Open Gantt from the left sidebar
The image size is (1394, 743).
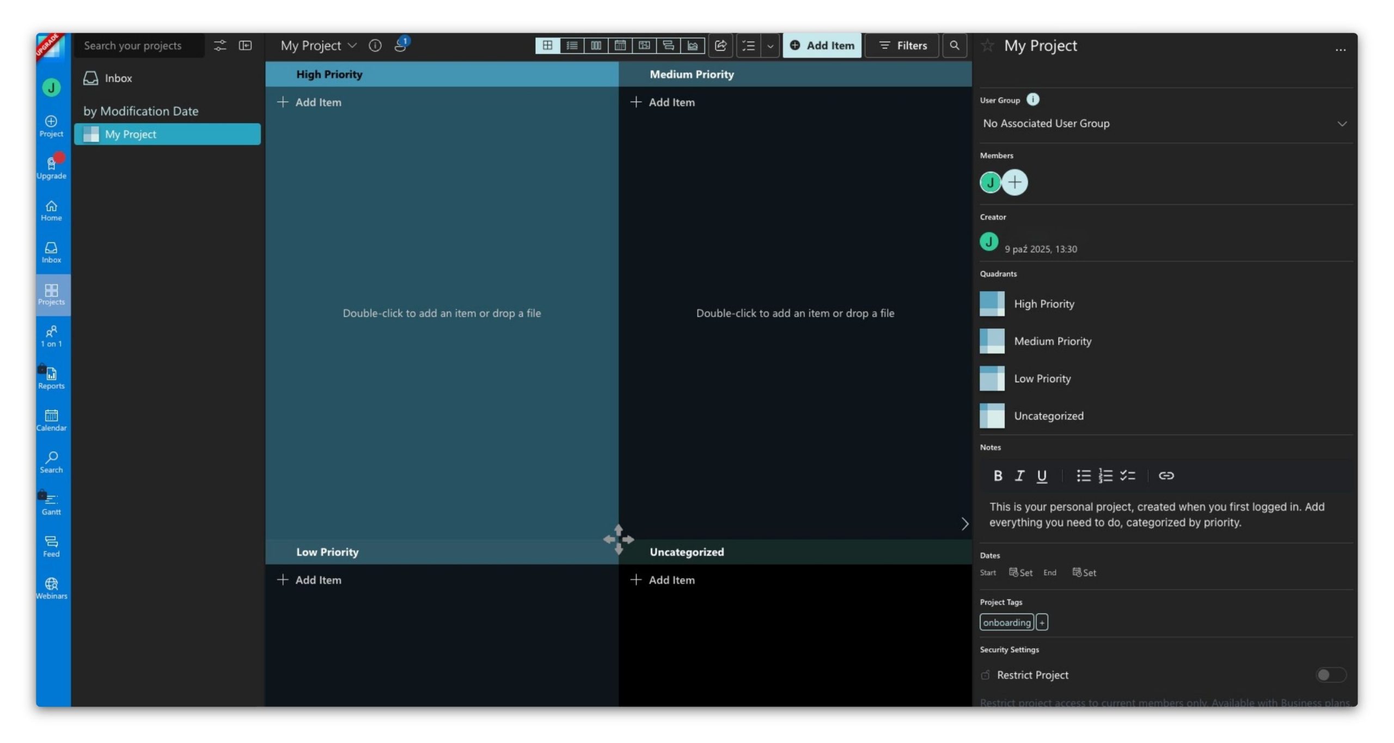[x=51, y=503]
